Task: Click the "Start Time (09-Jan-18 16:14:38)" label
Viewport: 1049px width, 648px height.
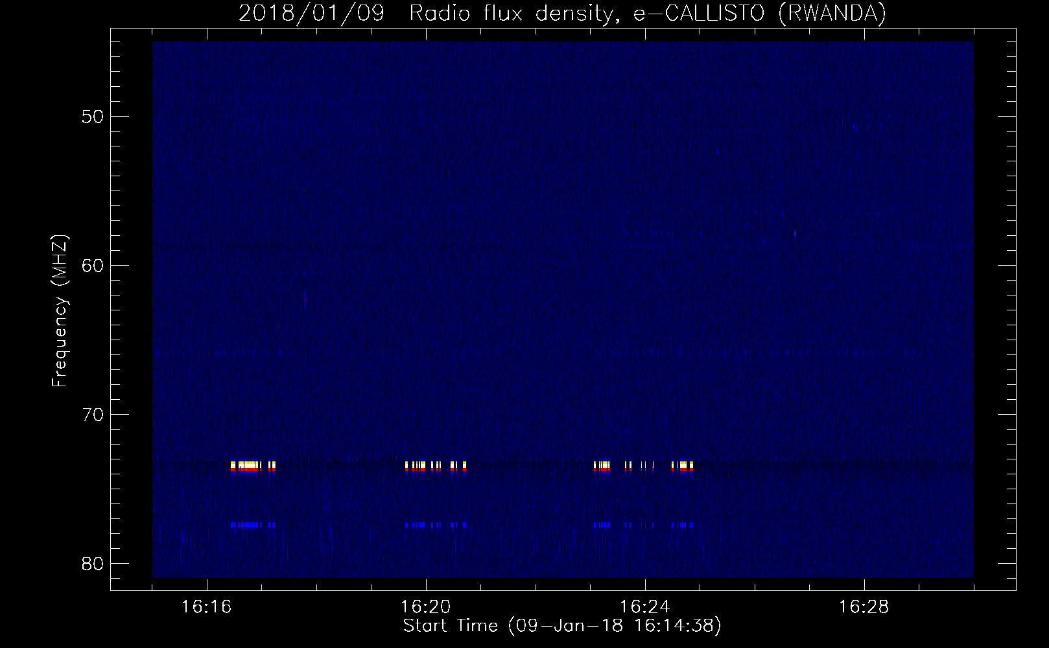Action: [x=562, y=626]
